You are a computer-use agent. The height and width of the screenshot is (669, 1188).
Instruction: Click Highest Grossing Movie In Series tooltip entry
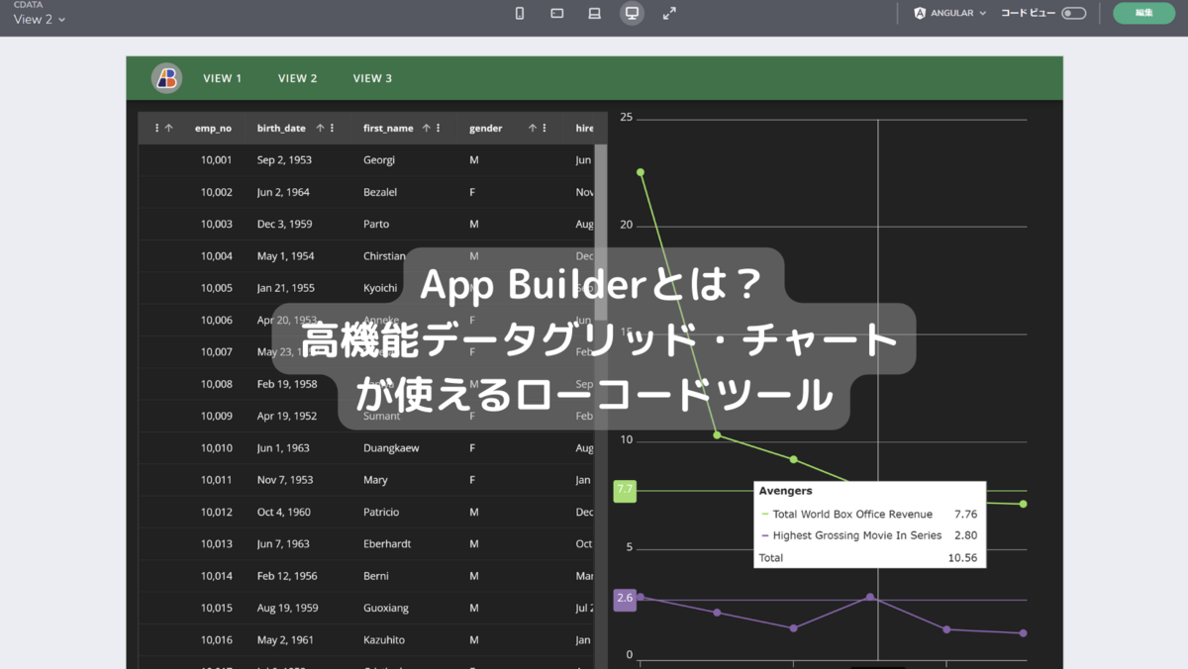[857, 535]
